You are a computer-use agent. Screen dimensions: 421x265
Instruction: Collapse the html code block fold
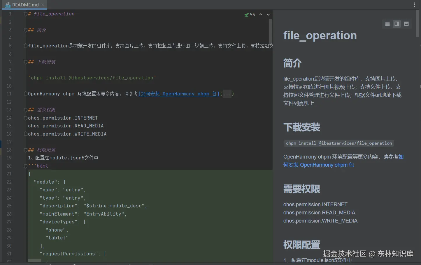(x=26, y=166)
